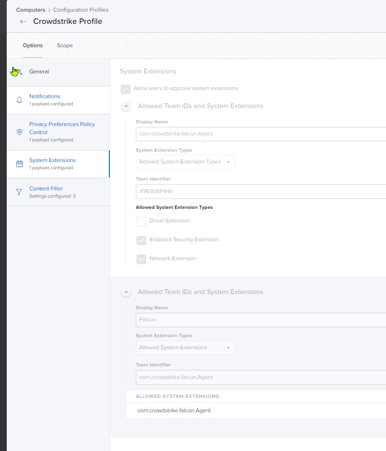Viewport: 386px width, 451px height.
Task: Click Display Name field containing com.crowdstrike.falcon.Agent
Action: click(261, 134)
